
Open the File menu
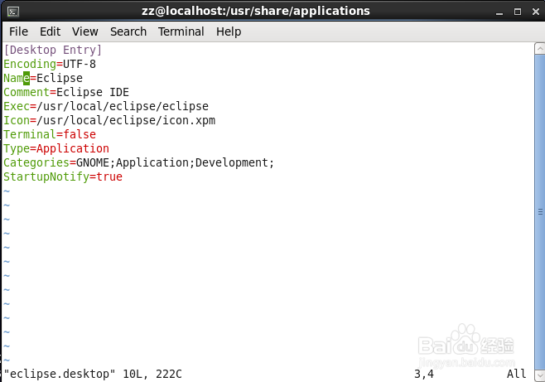(18, 31)
